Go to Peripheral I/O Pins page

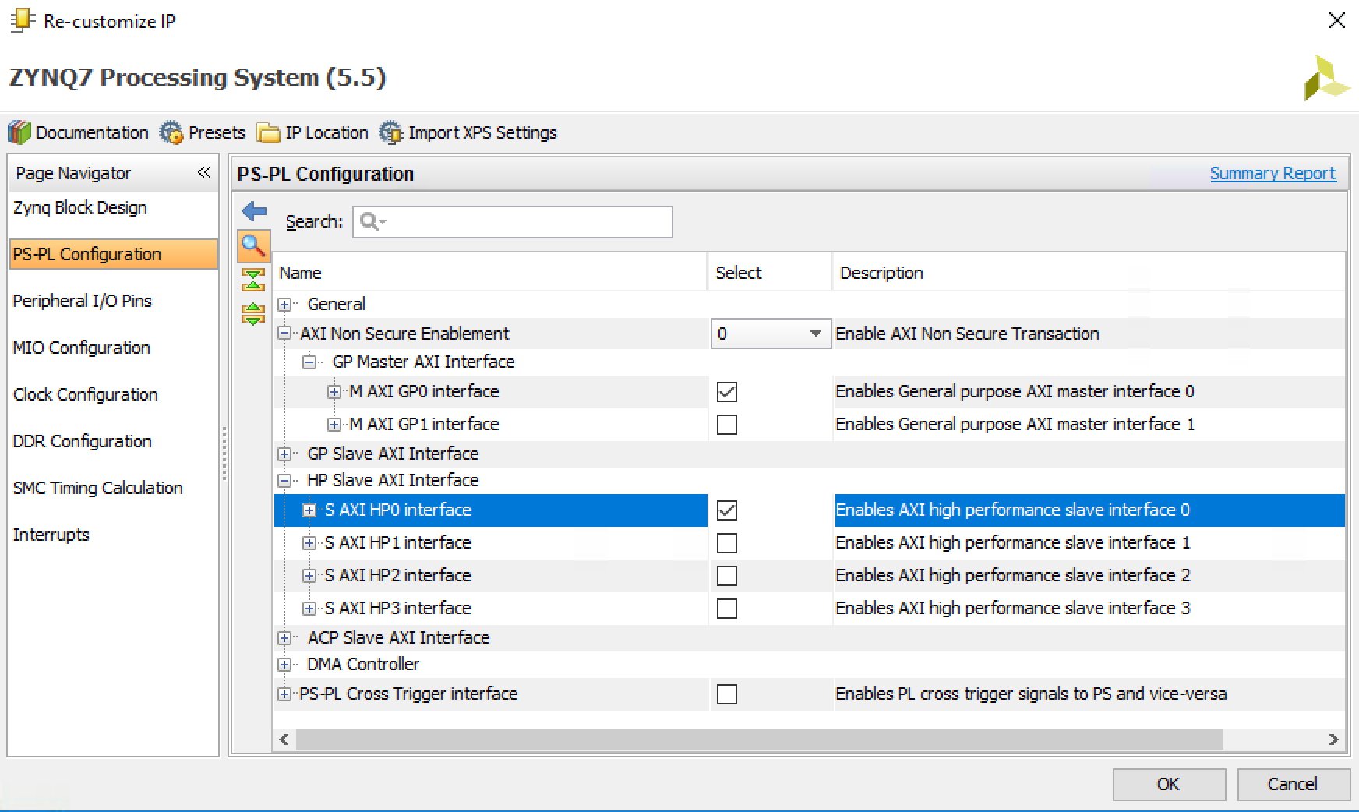[x=83, y=302]
